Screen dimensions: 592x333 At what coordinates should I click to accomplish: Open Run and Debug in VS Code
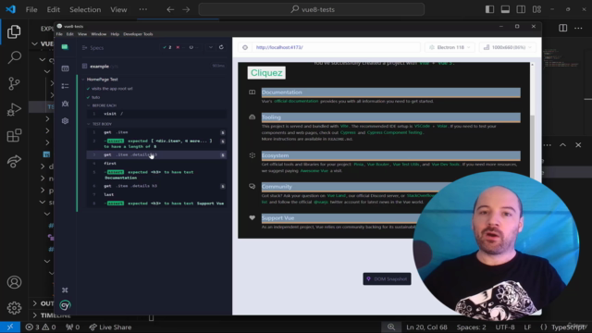tap(14, 109)
